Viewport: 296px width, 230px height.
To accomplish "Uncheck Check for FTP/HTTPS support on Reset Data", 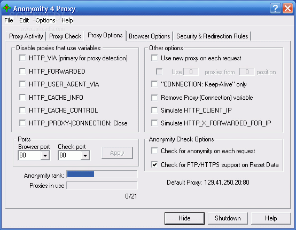I will coord(154,164).
